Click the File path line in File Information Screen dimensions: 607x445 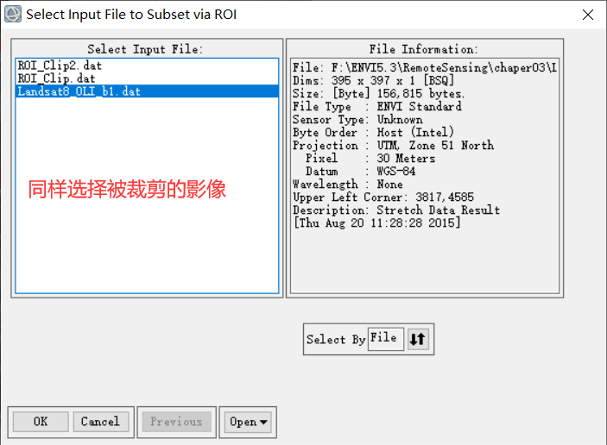(425, 67)
